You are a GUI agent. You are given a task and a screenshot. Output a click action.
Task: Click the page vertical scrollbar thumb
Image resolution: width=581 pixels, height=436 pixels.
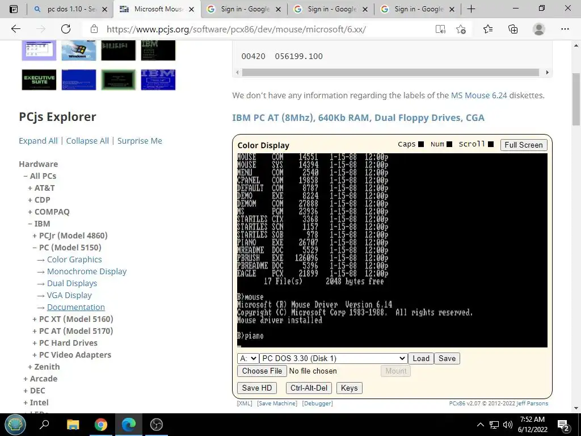(x=576, y=99)
